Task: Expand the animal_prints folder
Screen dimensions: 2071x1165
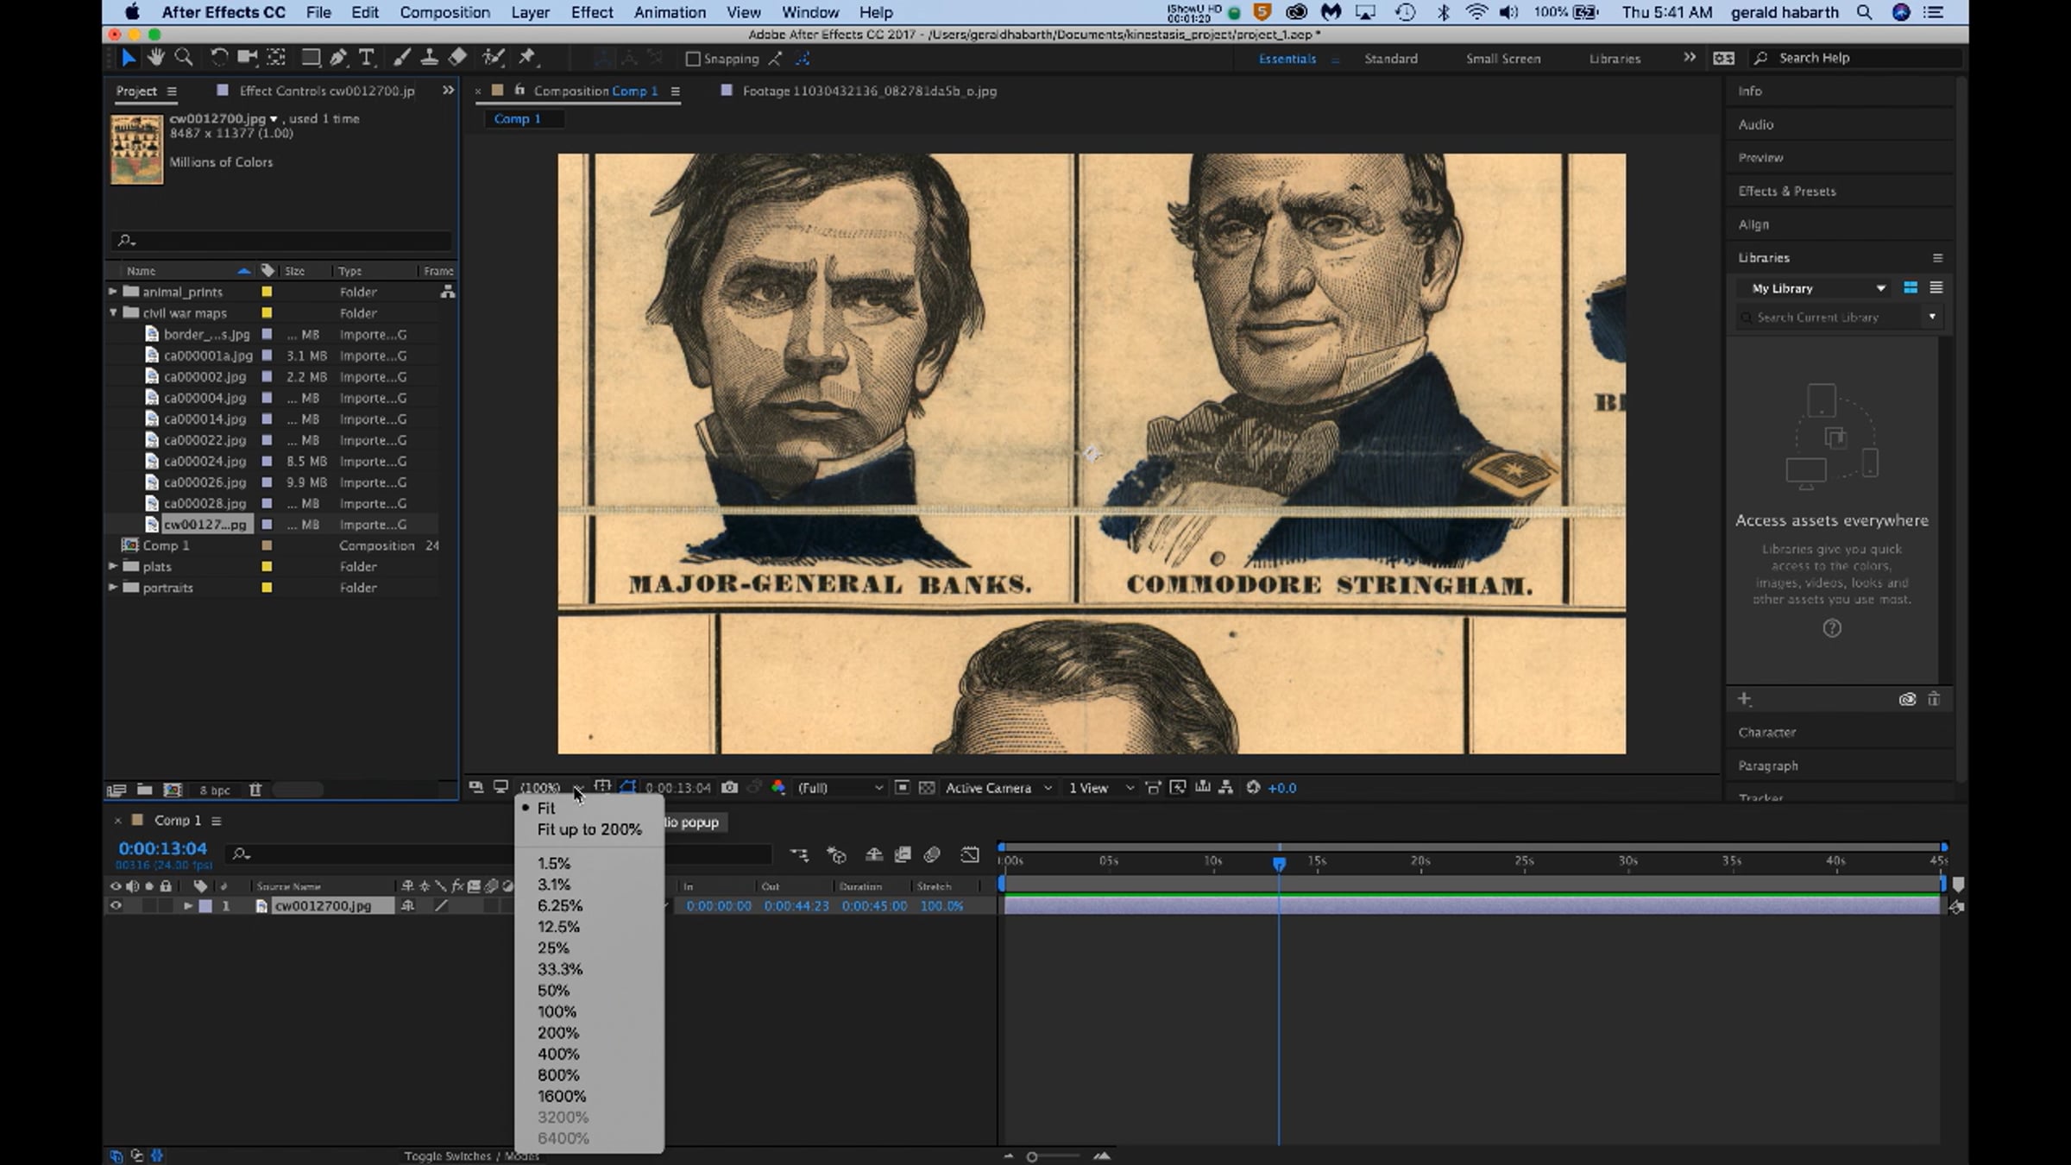Action: [113, 292]
